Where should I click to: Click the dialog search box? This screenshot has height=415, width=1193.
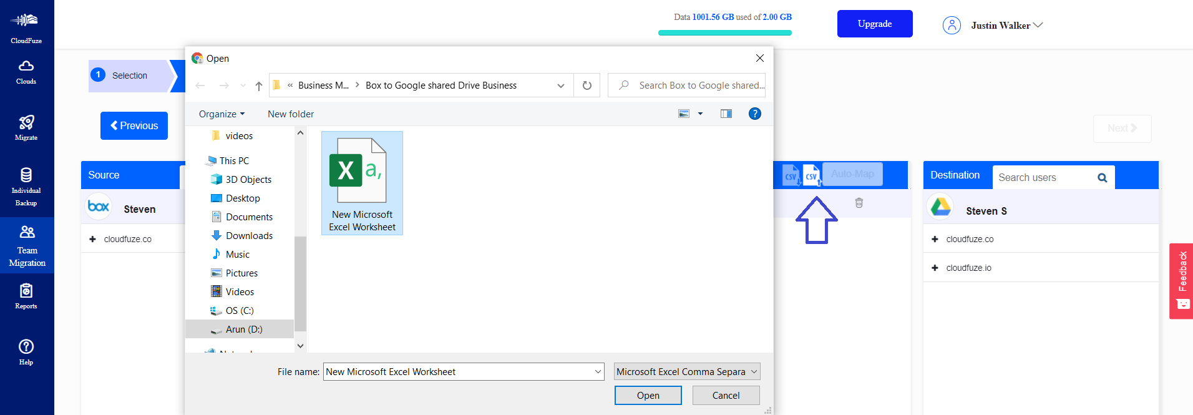(686, 85)
